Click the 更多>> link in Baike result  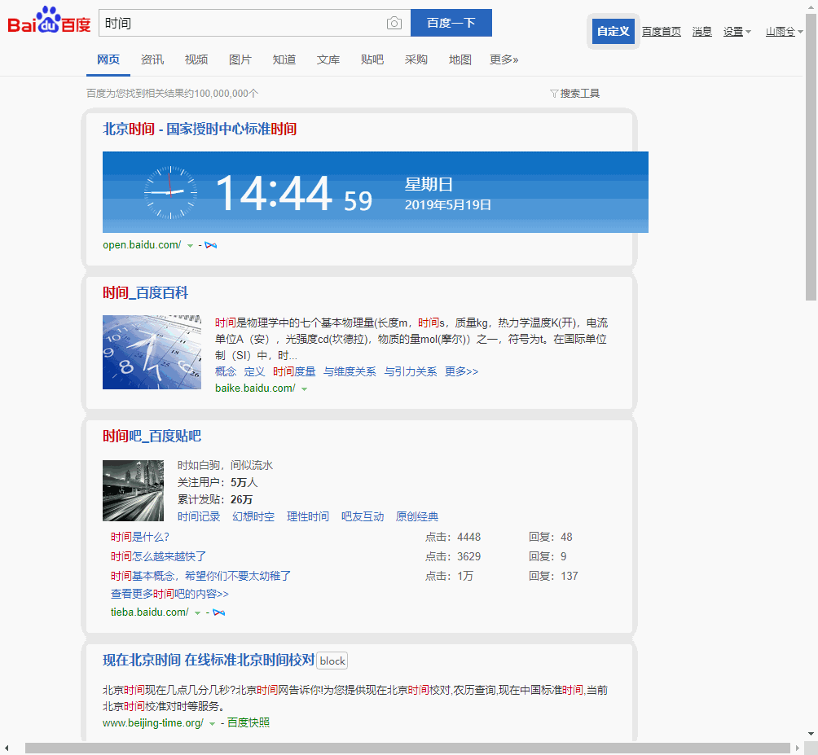tap(461, 371)
